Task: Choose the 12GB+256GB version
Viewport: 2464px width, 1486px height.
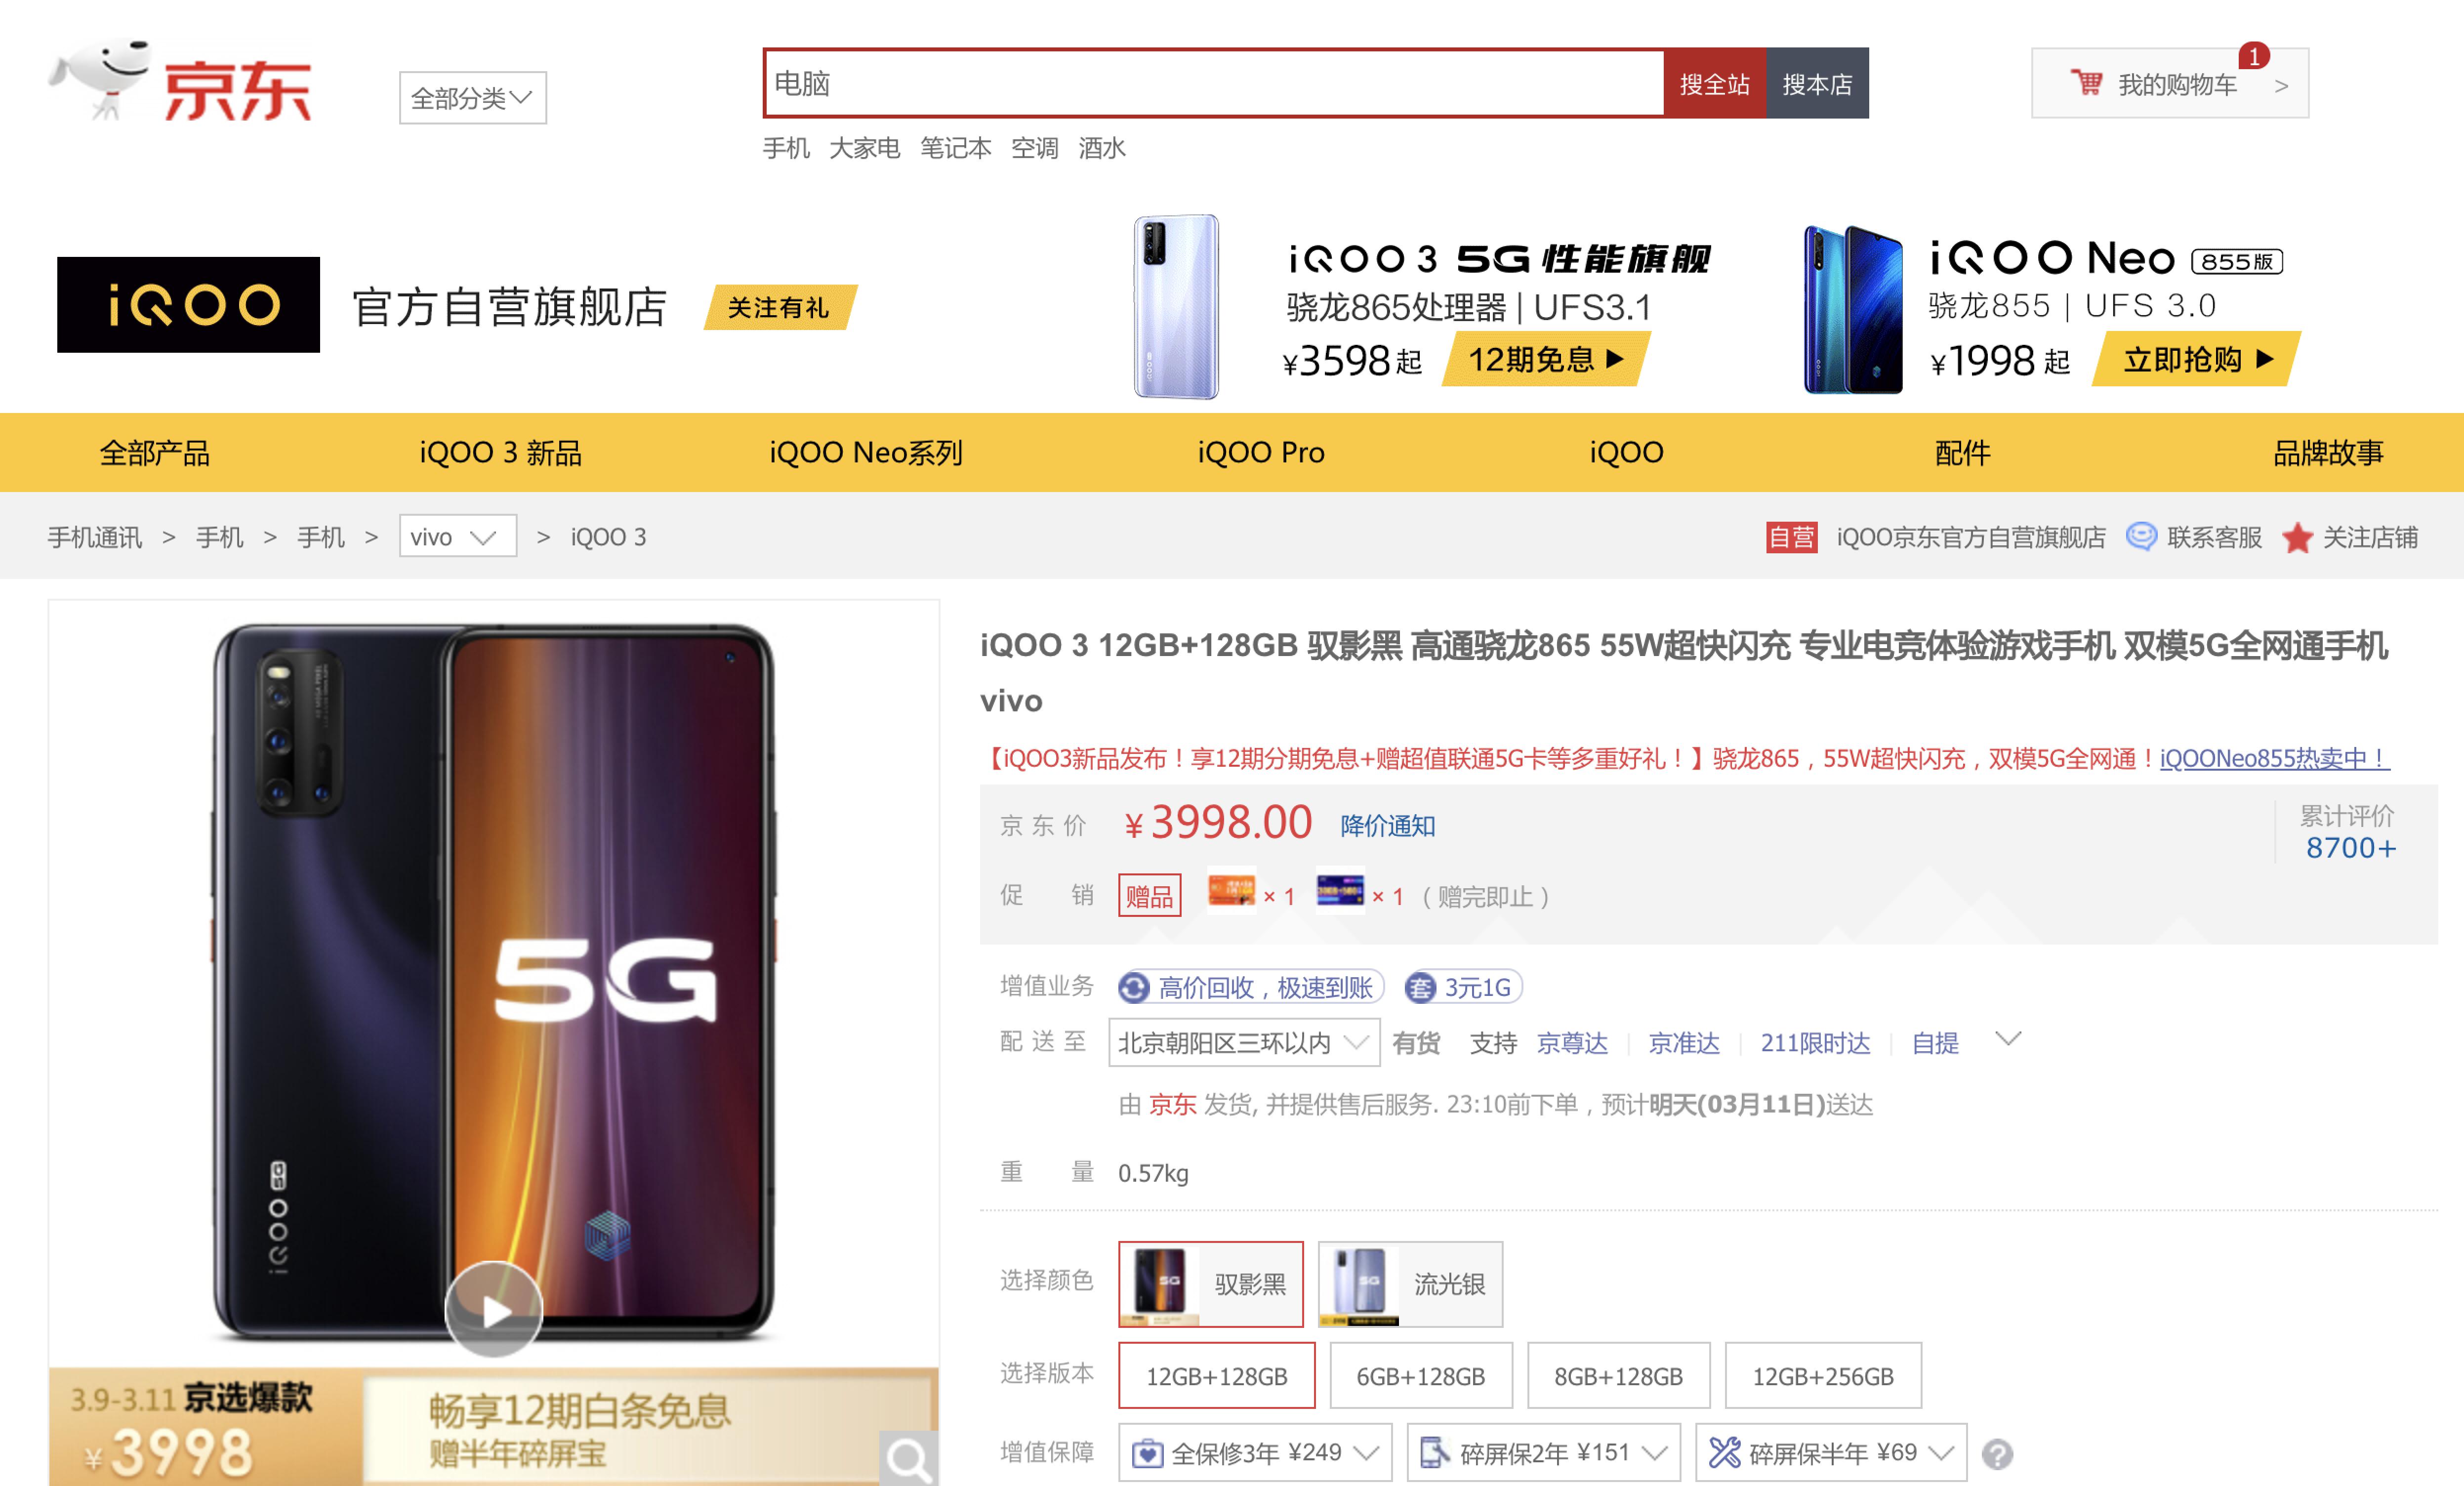Action: click(1823, 1376)
